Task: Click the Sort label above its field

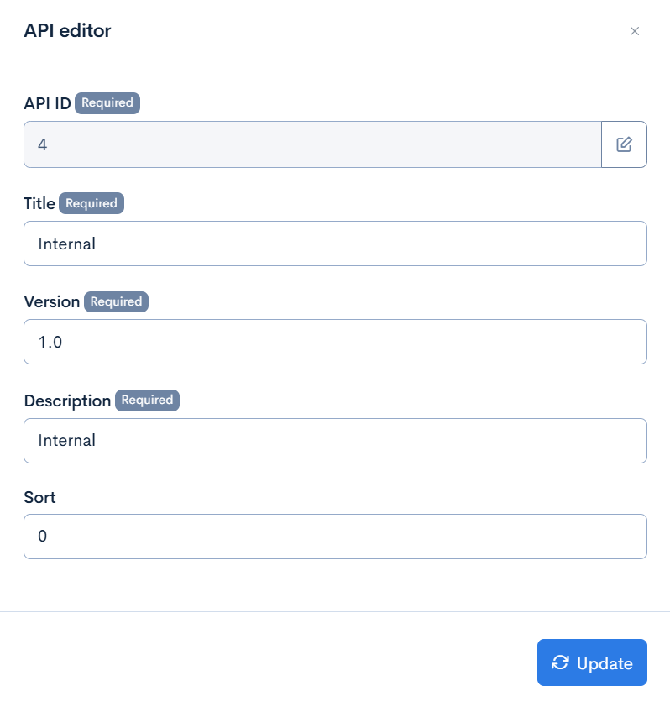Action: click(39, 497)
